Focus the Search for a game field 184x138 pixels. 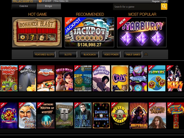(137, 7)
